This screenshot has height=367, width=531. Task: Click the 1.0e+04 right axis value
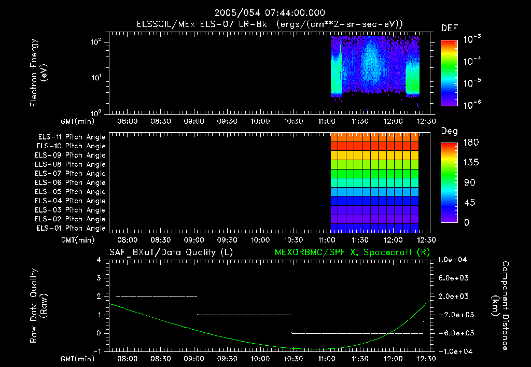point(452,260)
